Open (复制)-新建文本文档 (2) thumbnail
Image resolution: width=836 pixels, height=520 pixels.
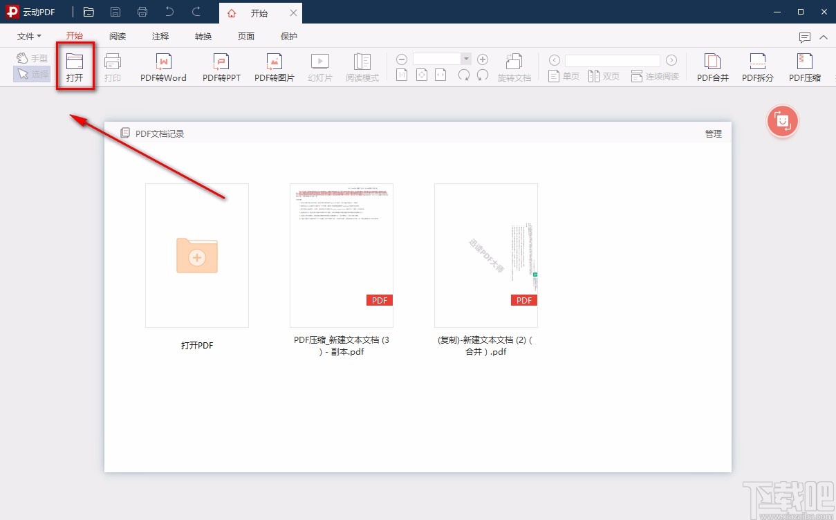pyautogui.click(x=486, y=255)
